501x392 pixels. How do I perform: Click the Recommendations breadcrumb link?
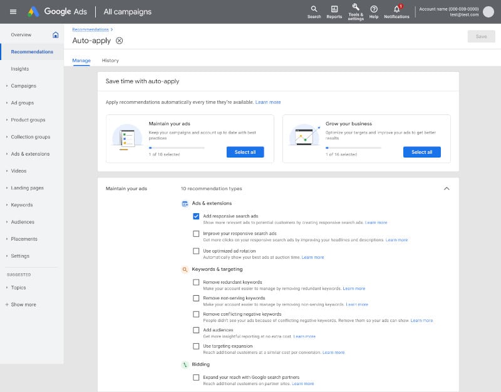click(91, 29)
